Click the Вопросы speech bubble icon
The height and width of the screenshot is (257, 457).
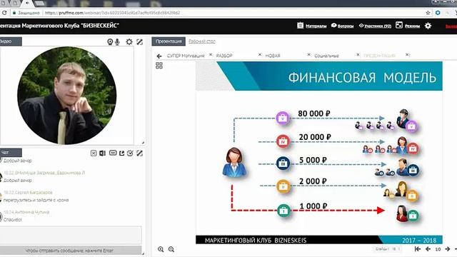[334, 26]
